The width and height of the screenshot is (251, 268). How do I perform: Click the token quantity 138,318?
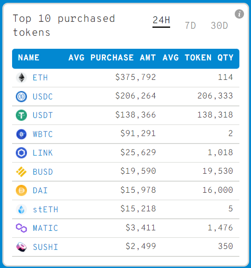coord(215,115)
